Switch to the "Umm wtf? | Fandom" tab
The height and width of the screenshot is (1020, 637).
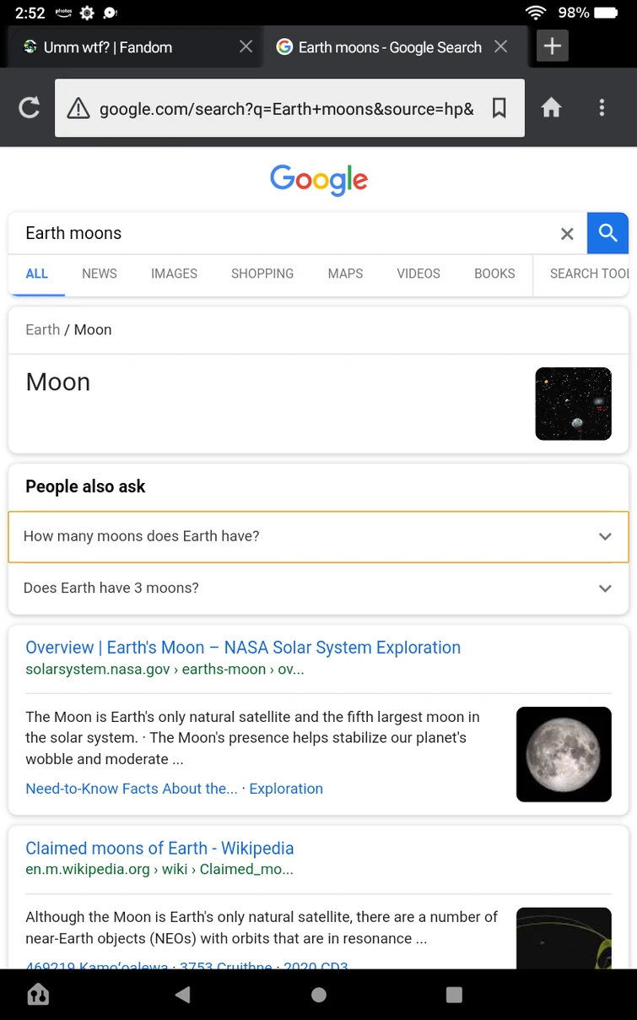[x=108, y=47]
